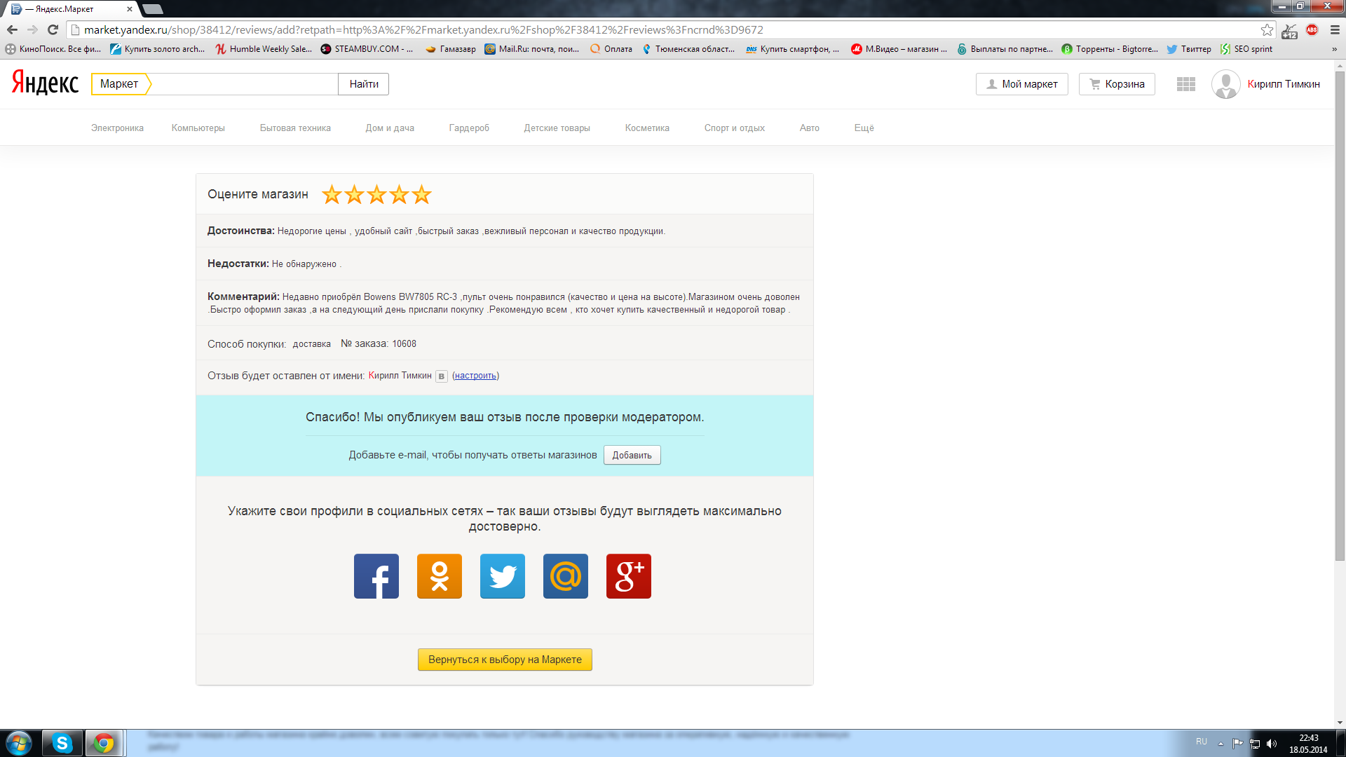
Task: Click the Facebook social profile icon
Action: click(376, 576)
